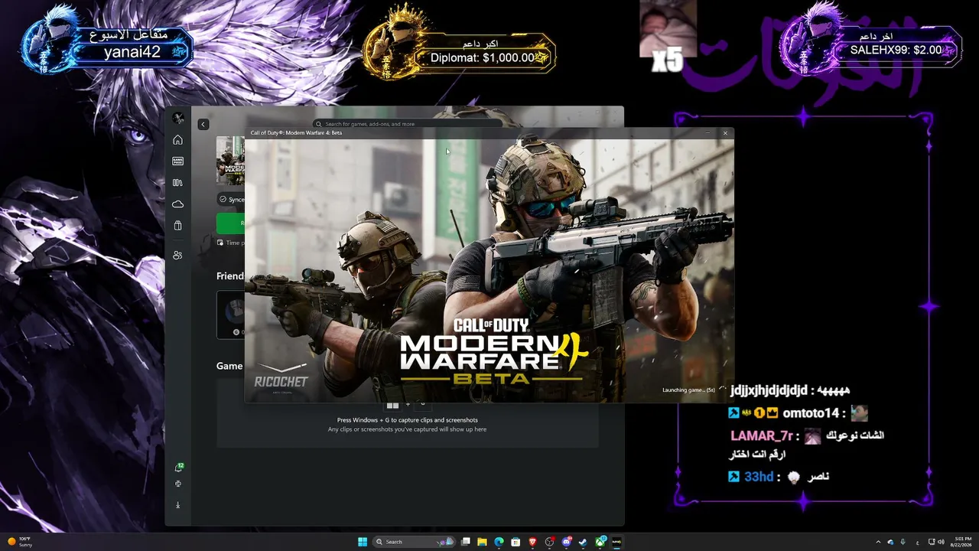
Task: Open OBS Studio from the taskbar
Action: pyautogui.click(x=549, y=542)
